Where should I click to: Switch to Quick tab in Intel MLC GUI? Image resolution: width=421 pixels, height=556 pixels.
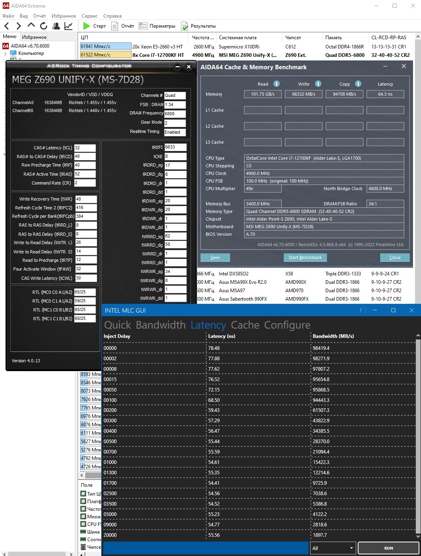click(x=117, y=325)
